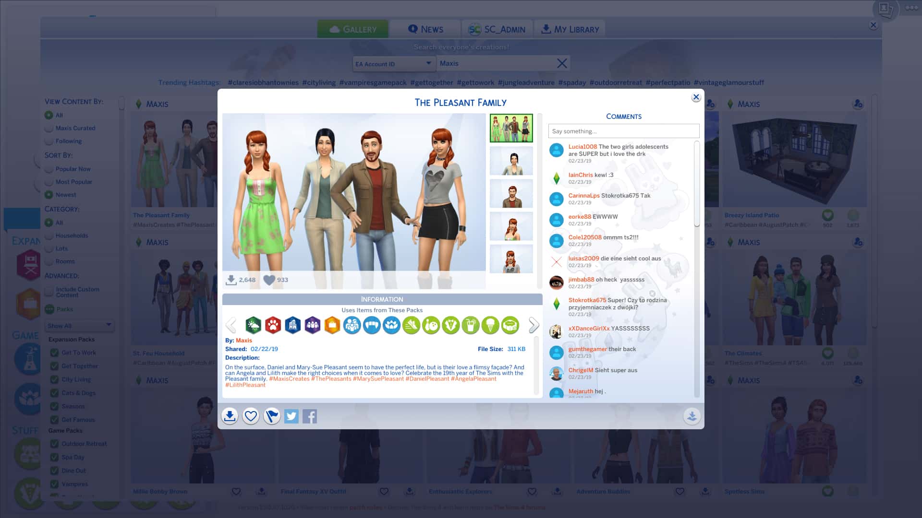Select the green-dress girl thumbnail

pyautogui.click(x=511, y=226)
